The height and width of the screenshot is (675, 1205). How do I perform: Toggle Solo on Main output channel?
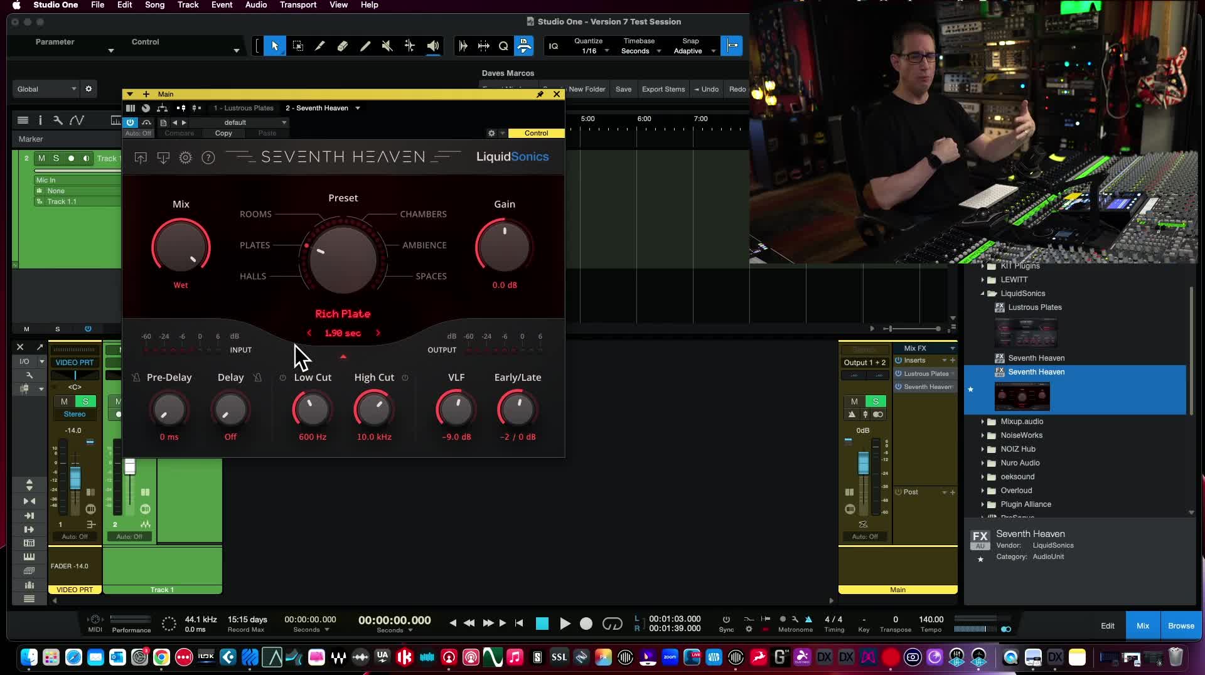(876, 401)
